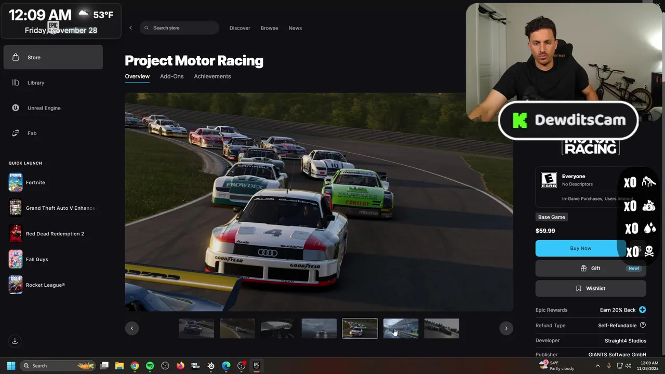Open Fab marketplace in sidebar

pos(53,133)
